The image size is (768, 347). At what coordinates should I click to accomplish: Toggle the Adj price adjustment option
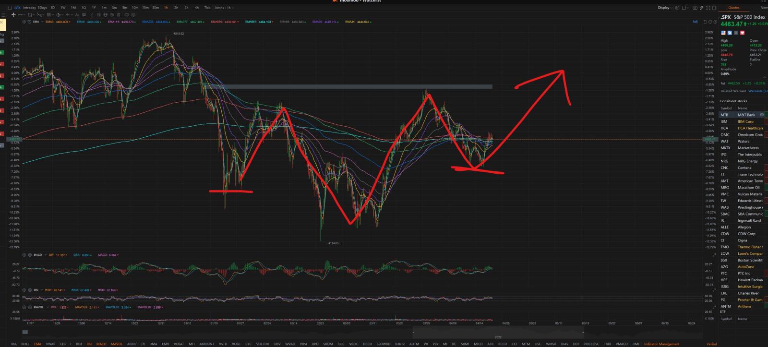point(695,22)
